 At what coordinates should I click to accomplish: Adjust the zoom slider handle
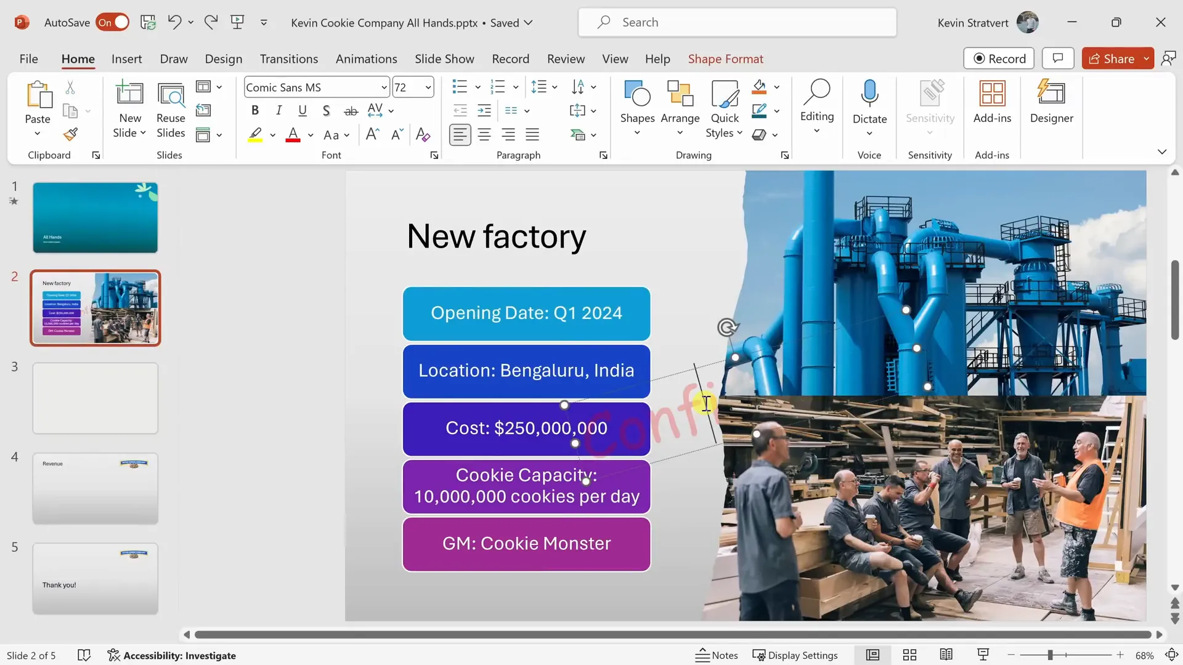click(1050, 655)
